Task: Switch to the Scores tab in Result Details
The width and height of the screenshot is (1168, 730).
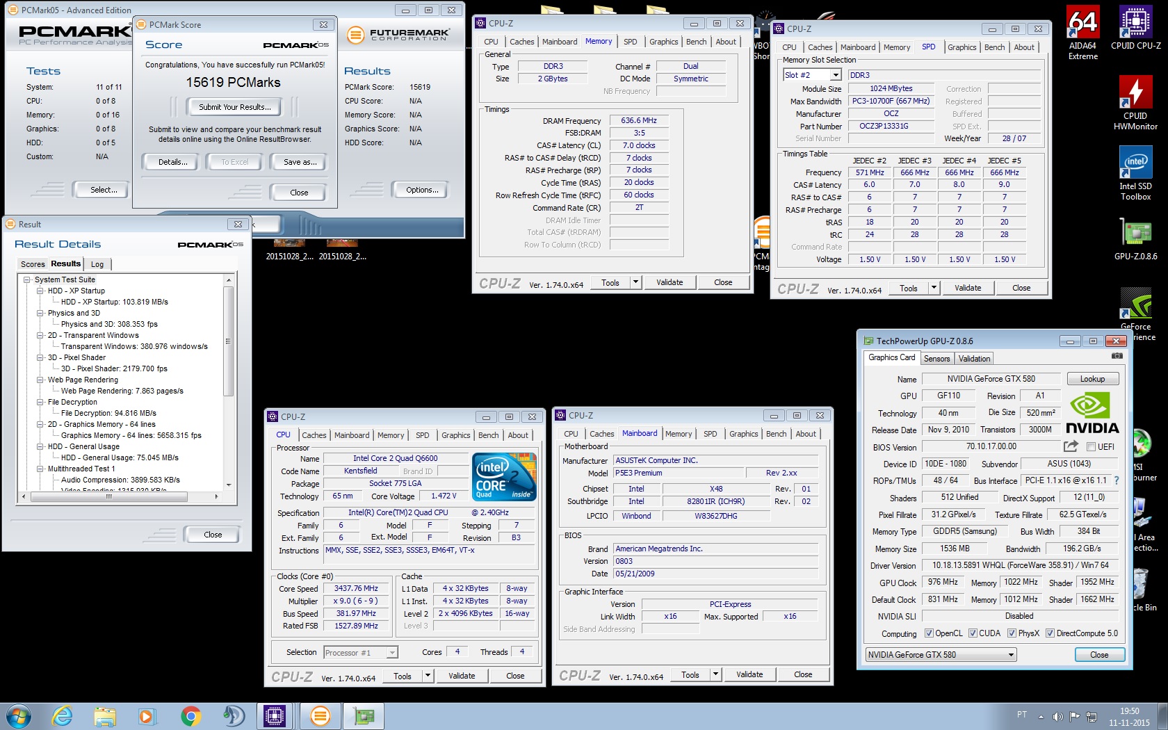Action: pos(33,264)
